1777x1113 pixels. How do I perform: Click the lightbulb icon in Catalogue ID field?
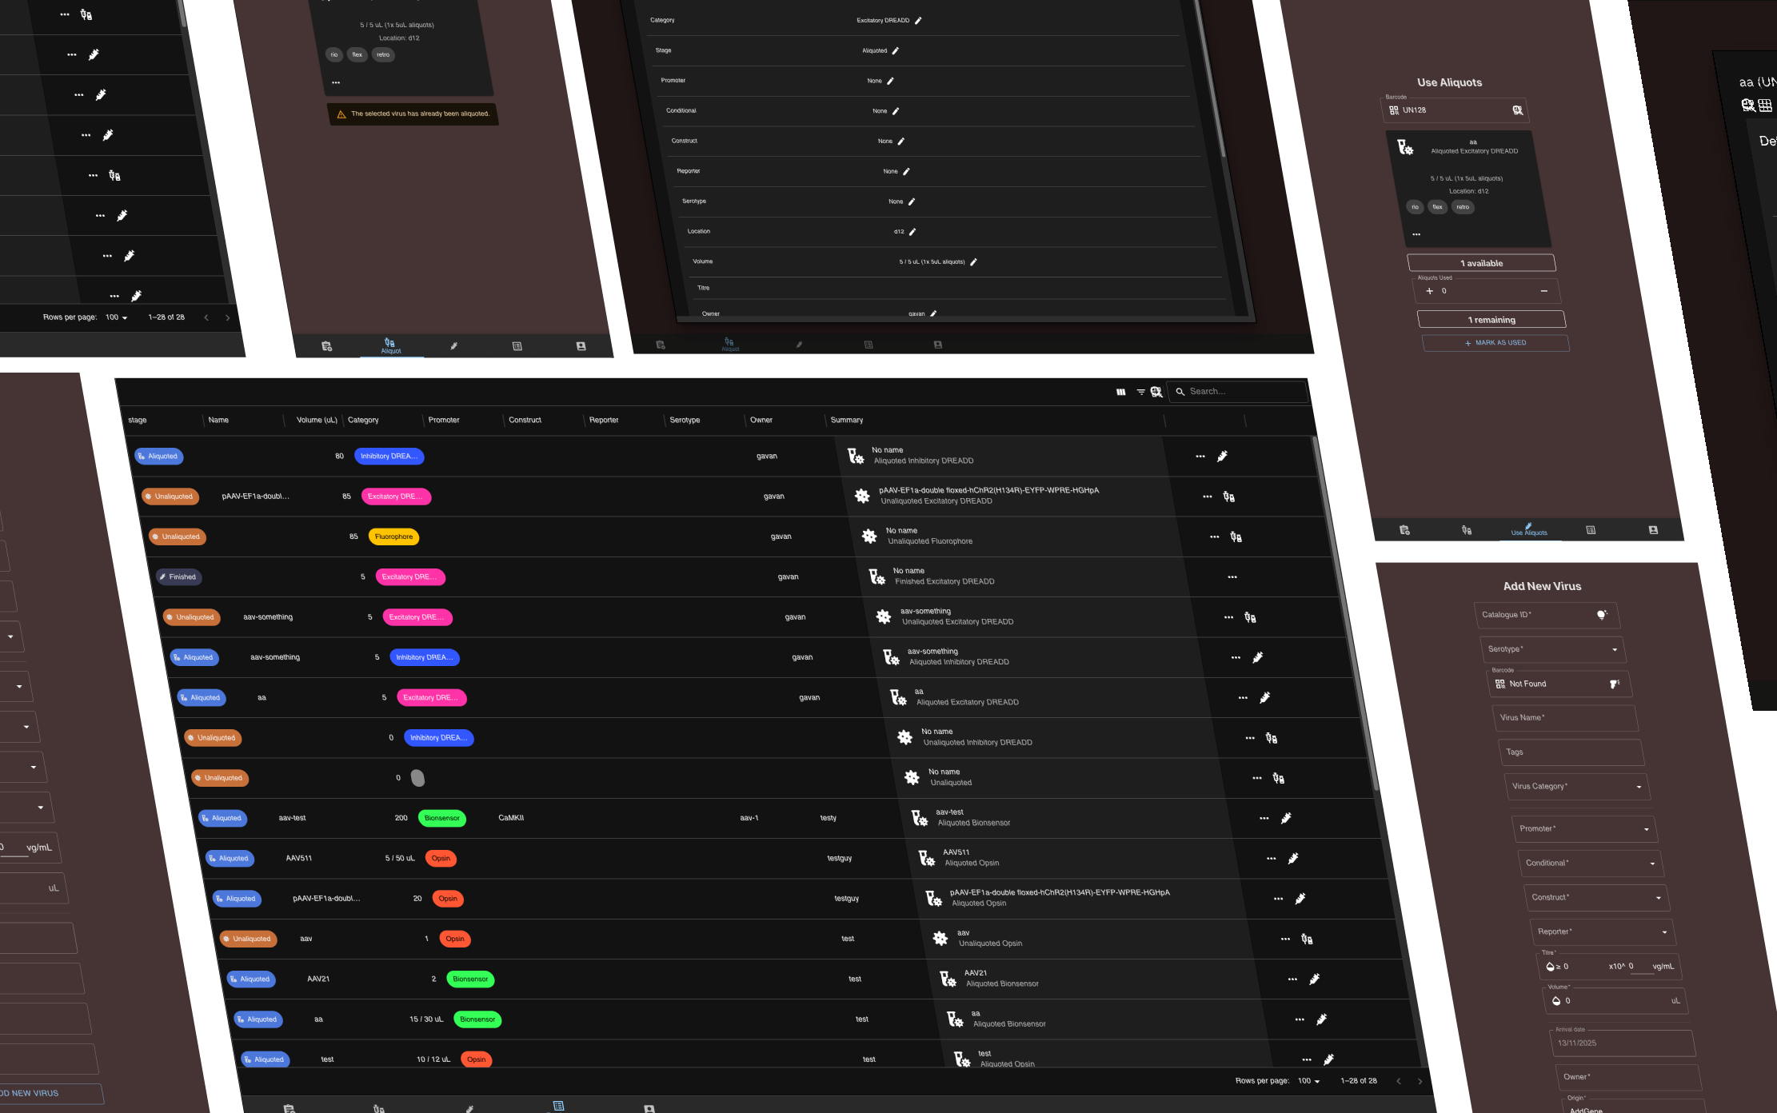pos(1601,615)
